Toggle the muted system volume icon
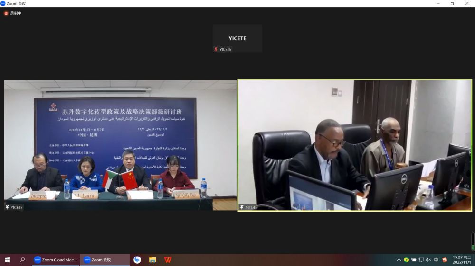The width and height of the screenshot is (475, 266). [428, 260]
